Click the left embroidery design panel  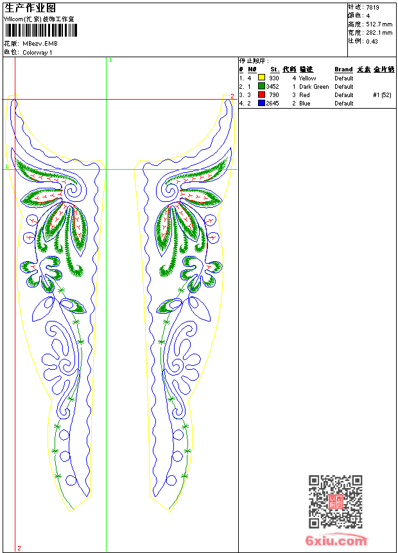tap(56, 303)
